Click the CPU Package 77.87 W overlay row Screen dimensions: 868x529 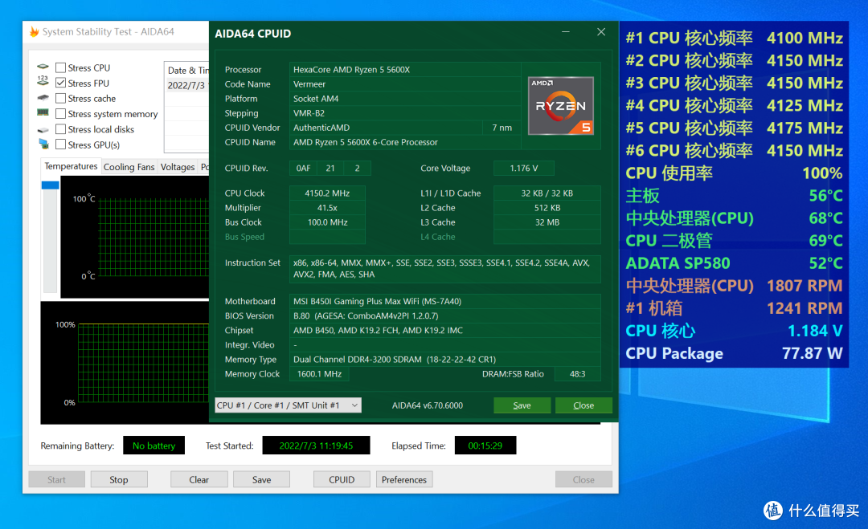click(734, 353)
